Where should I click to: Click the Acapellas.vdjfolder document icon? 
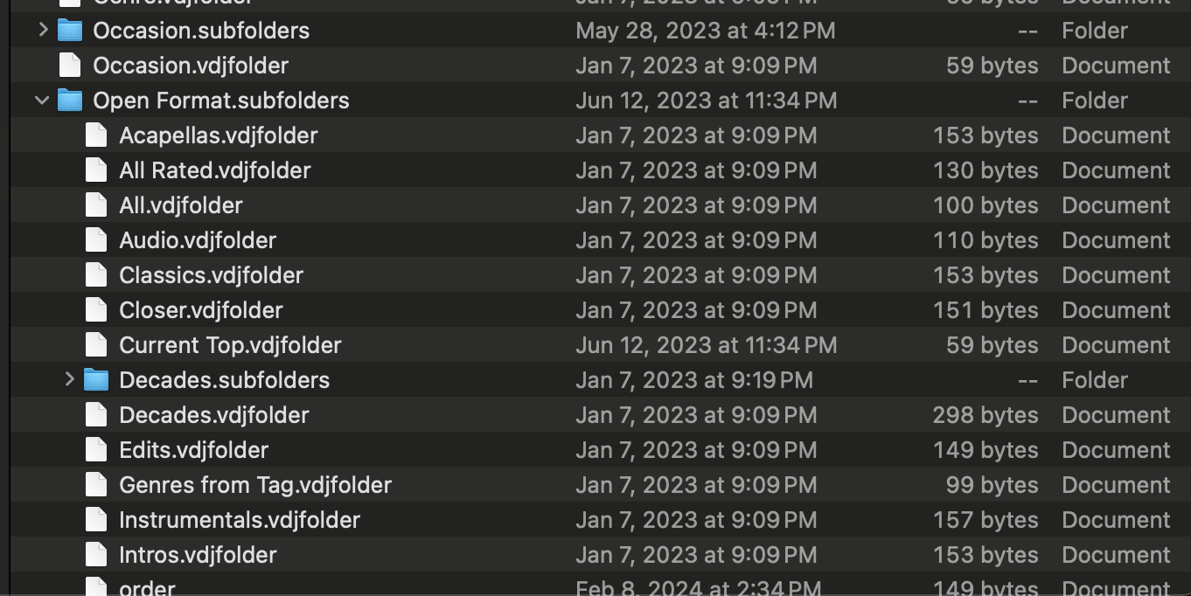[x=96, y=135]
